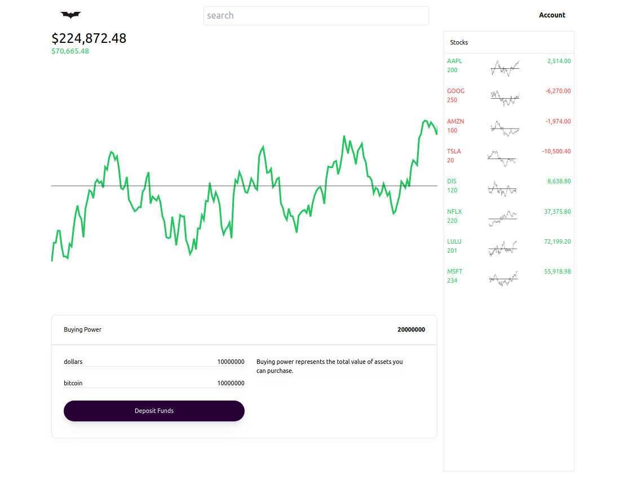Viewport: 624px width, 488px height.
Task: Select the DIS ticker link
Action: [x=452, y=181]
